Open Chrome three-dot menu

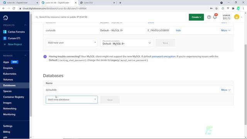coord(244,8)
